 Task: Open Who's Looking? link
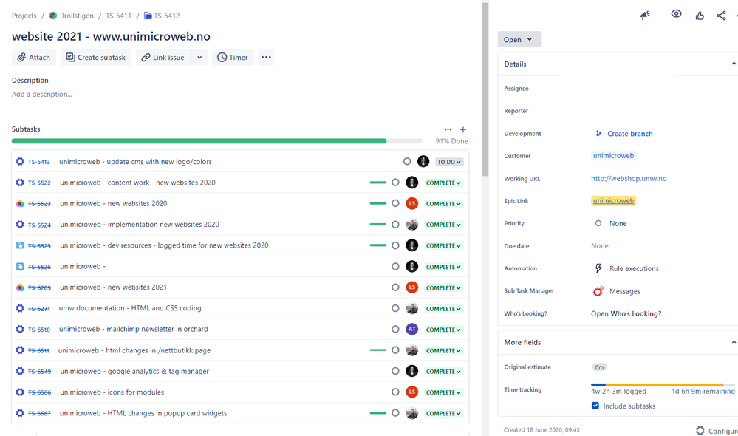pyautogui.click(x=626, y=313)
